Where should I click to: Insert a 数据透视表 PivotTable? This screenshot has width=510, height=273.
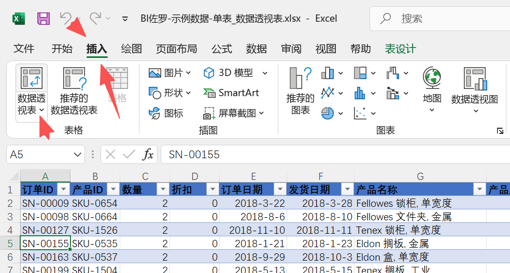click(31, 78)
